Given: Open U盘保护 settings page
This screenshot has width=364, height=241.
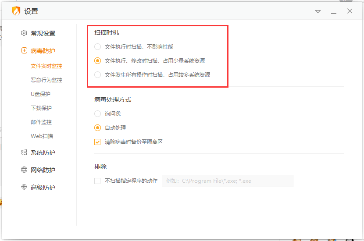Looking at the screenshot, I should 40,94.
